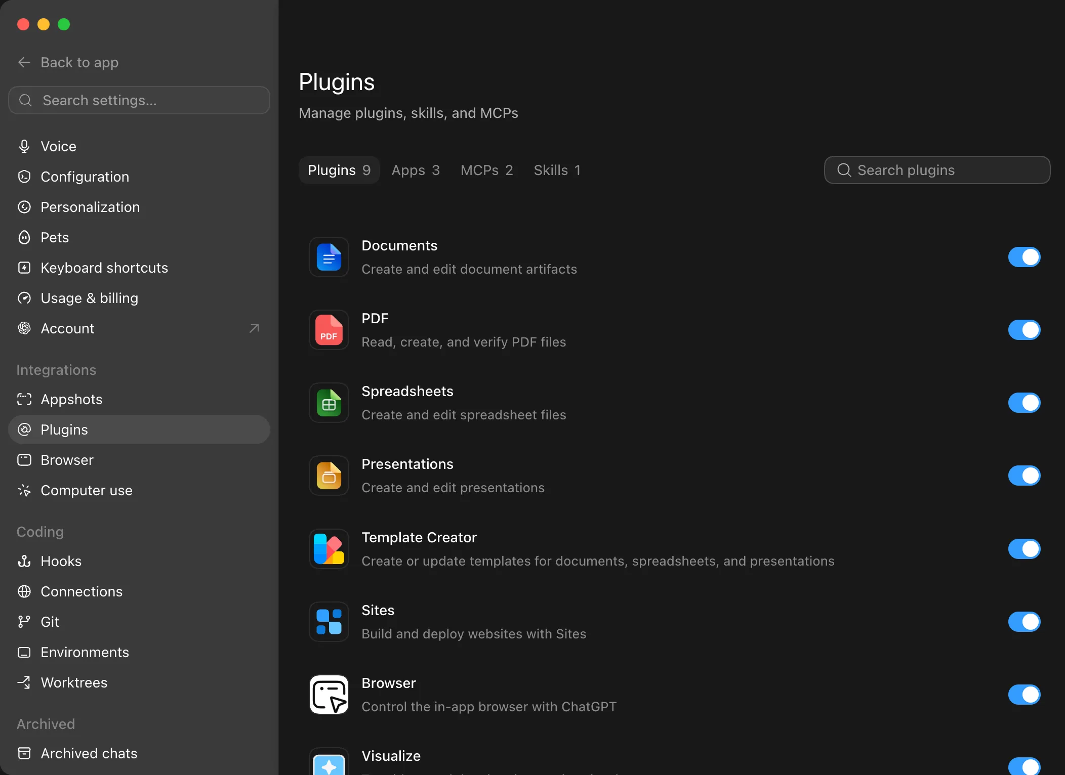The height and width of the screenshot is (775, 1065).
Task: Click the Hooks anchor icon
Action: point(24,561)
